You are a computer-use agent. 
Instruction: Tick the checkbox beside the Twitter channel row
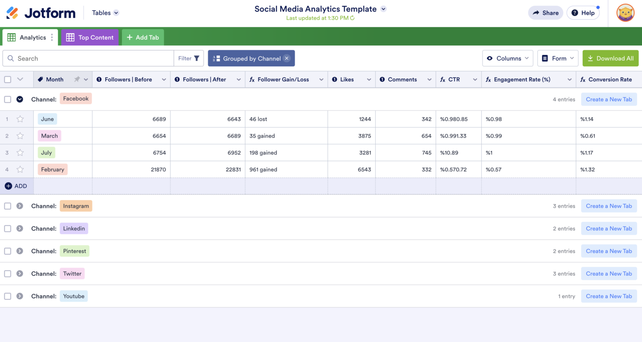[8, 274]
